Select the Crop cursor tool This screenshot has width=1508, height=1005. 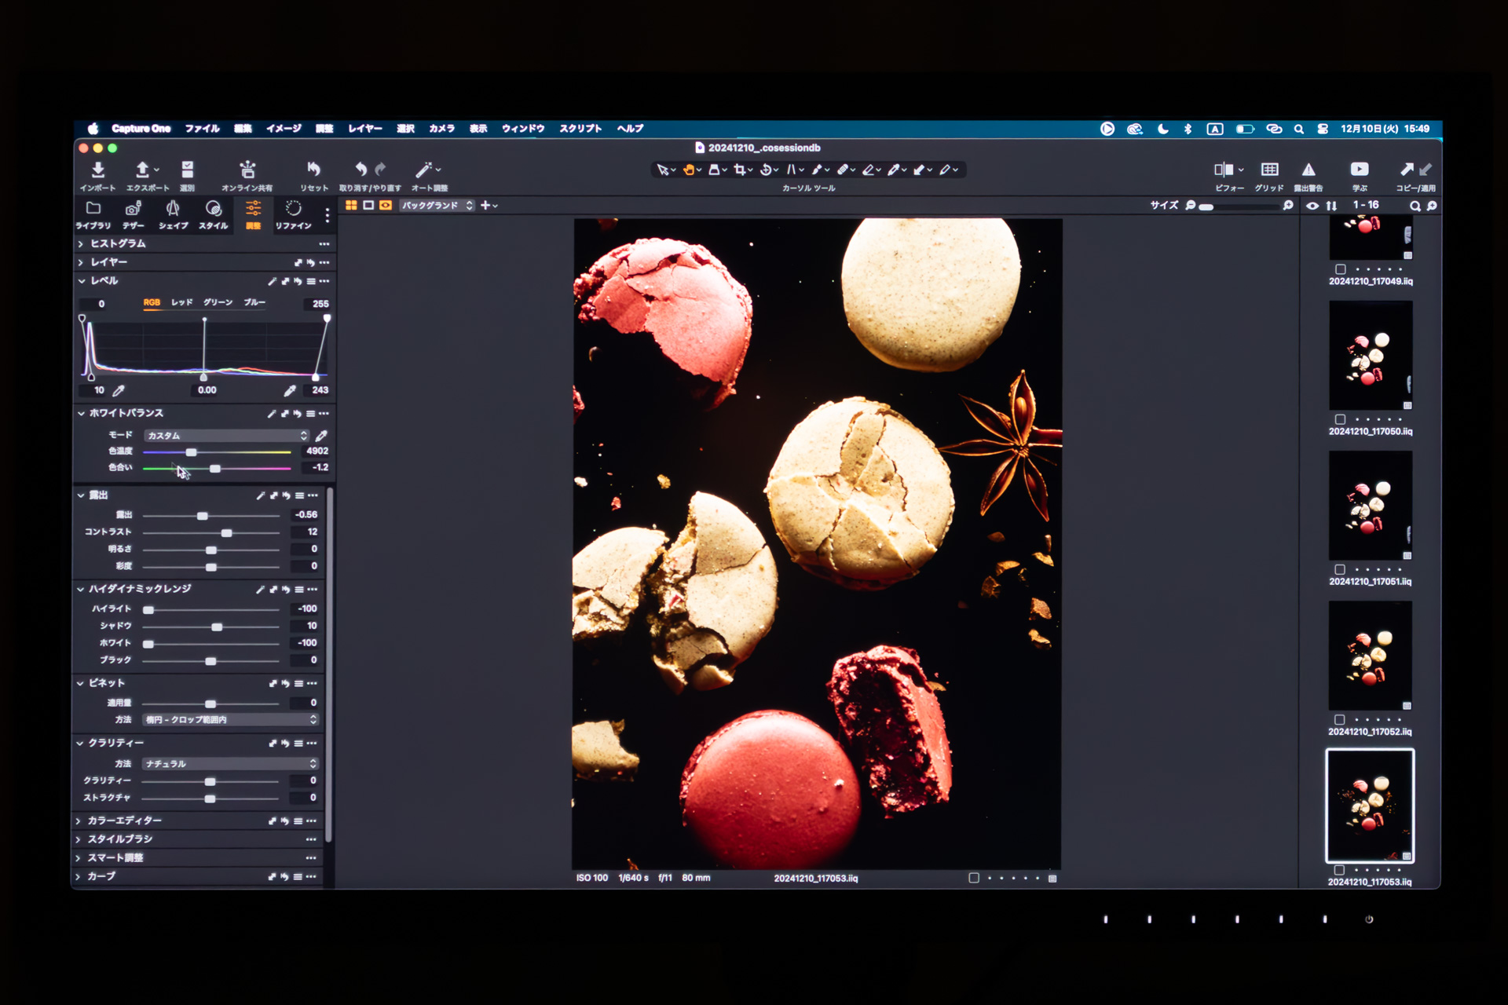(x=739, y=170)
